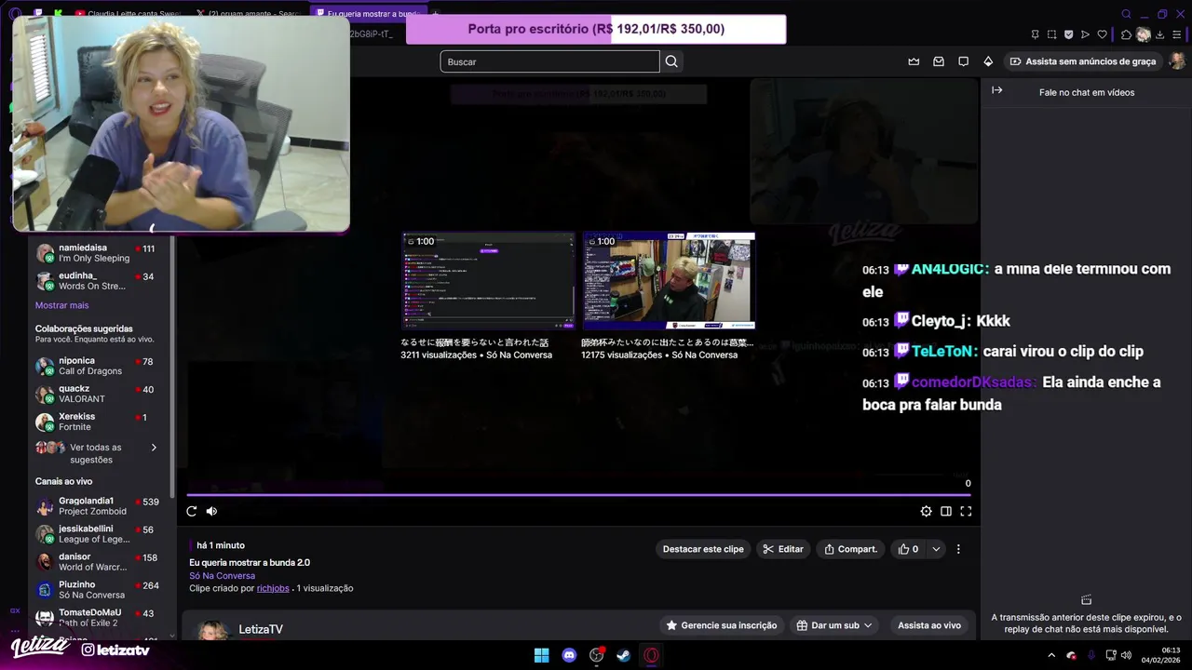Open second suggested clip thumbnail 12175 visualizações

(669, 280)
